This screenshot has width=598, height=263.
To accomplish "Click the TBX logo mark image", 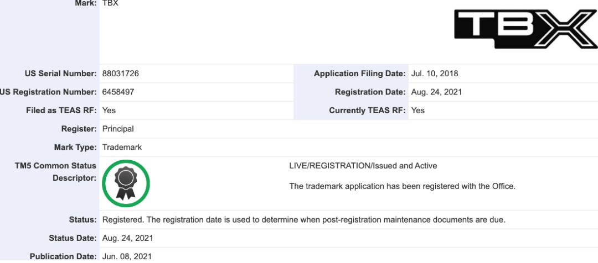I will 526,29.
